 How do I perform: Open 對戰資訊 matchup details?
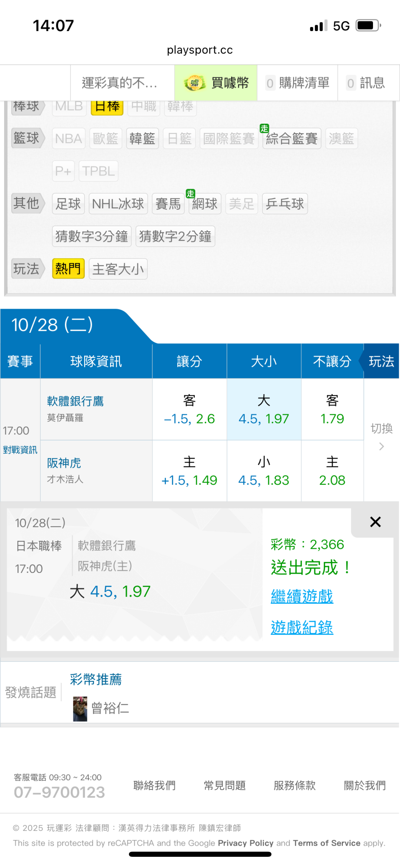pyautogui.click(x=20, y=450)
